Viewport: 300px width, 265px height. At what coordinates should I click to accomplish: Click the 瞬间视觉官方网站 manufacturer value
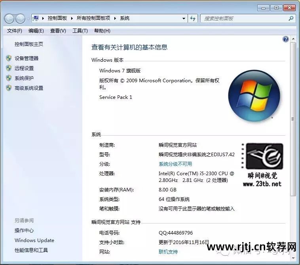(x=178, y=145)
